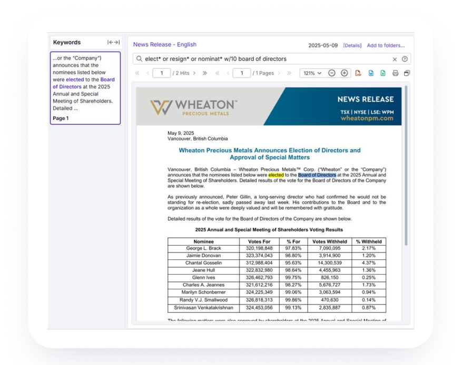Download document as PDF icon

(358, 73)
